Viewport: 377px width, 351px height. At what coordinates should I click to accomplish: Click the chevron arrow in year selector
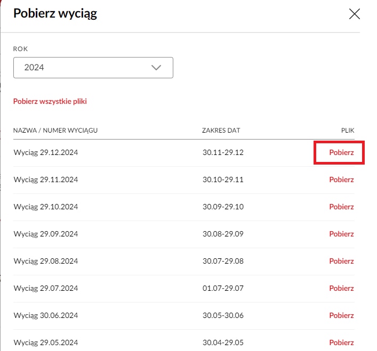point(156,68)
